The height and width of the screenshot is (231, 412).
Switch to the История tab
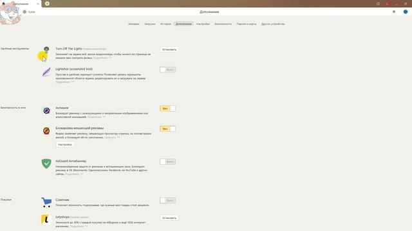165,24
